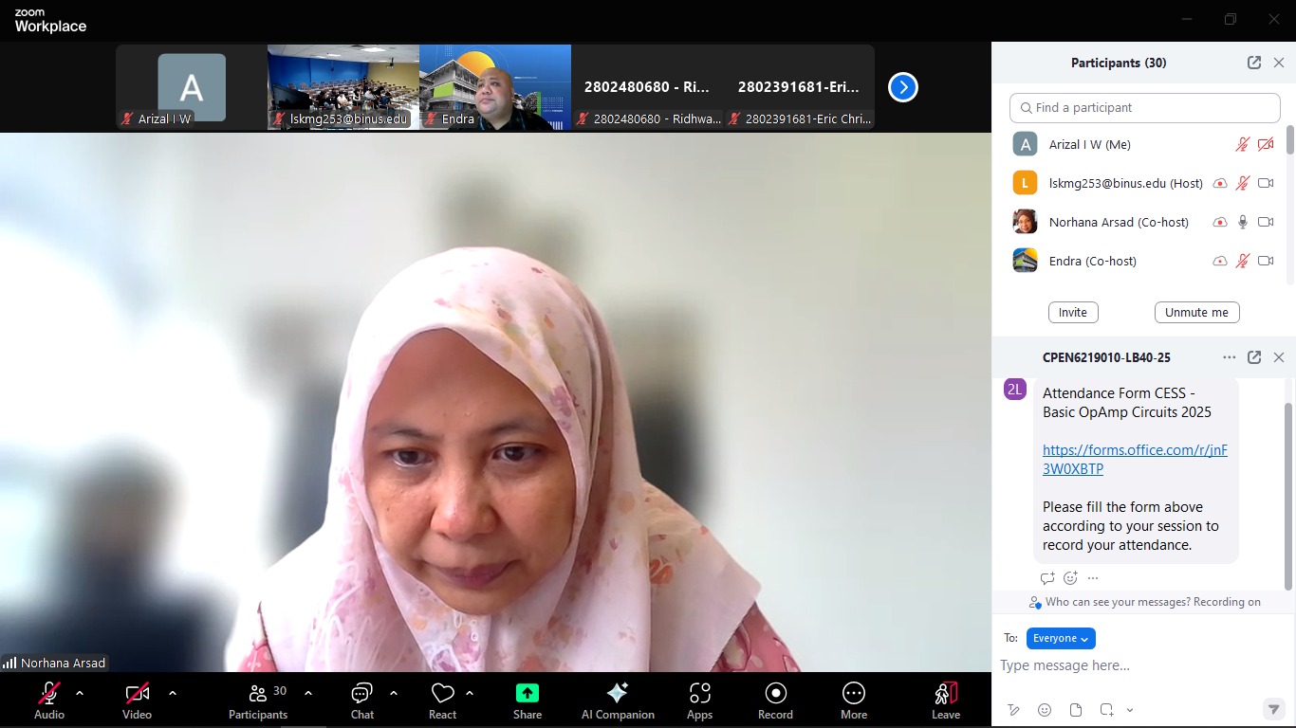Expand screenshot options arrow in composer
1296x728 pixels.
click(1130, 710)
